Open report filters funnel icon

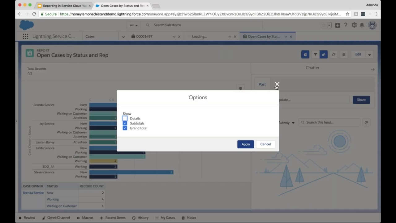pos(315,55)
